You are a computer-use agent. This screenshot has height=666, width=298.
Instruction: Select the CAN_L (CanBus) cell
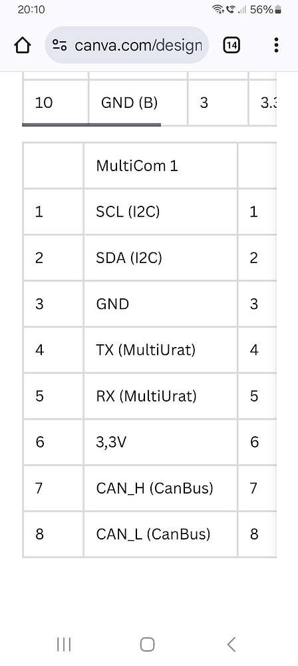(160, 534)
